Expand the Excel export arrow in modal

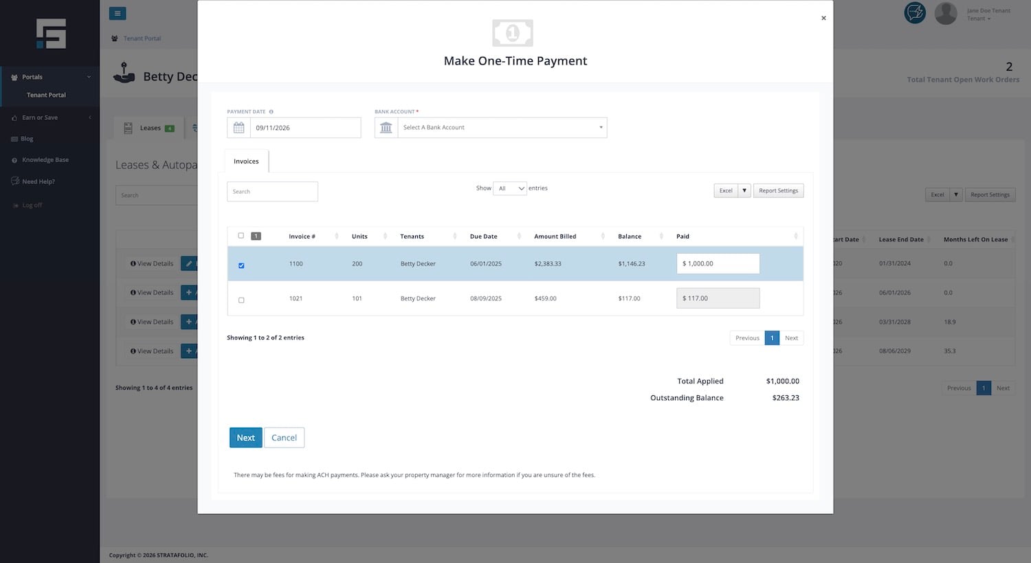744,191
